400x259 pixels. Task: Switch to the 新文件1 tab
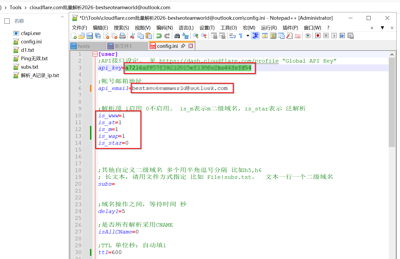coord(127,46)
